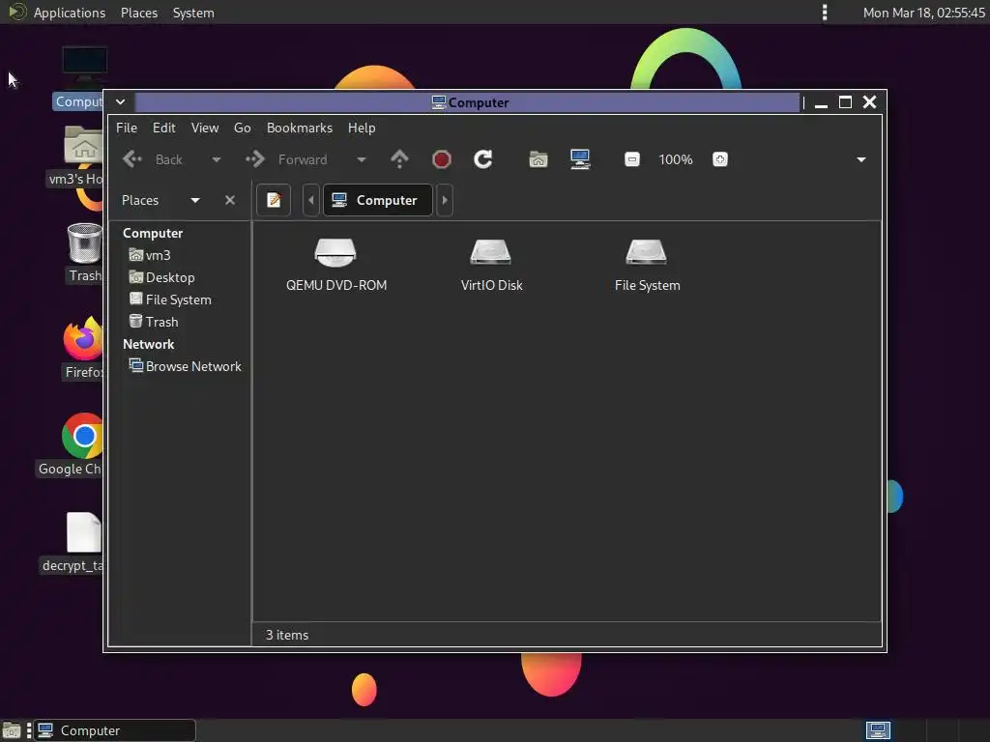Expand the Back history dropdown arrow
This screenshot has width=990, height=742.
point(216,159)
